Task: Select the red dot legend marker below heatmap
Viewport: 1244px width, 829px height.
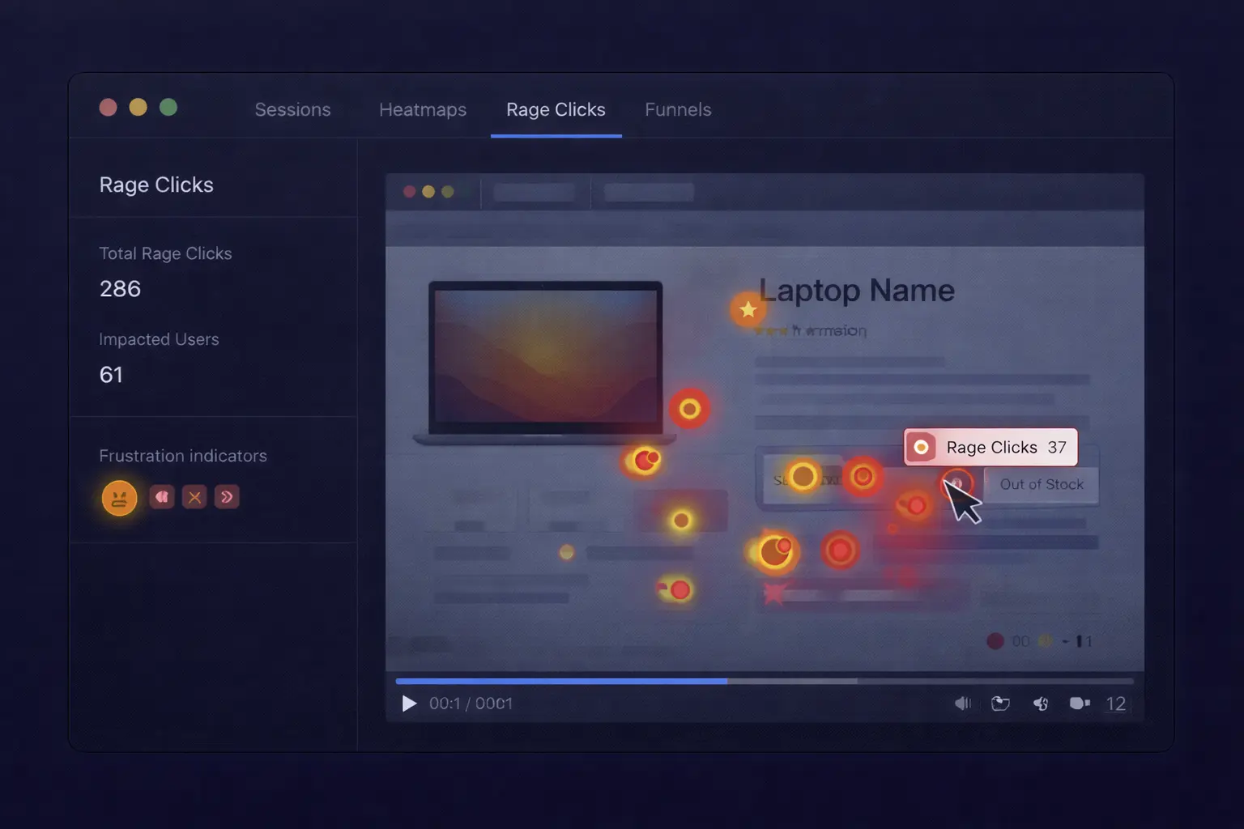Action: click(x=995, y=640)
